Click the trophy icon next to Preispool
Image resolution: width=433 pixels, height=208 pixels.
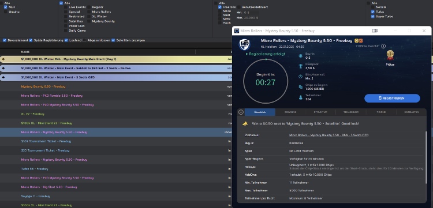tap(300, 66)
